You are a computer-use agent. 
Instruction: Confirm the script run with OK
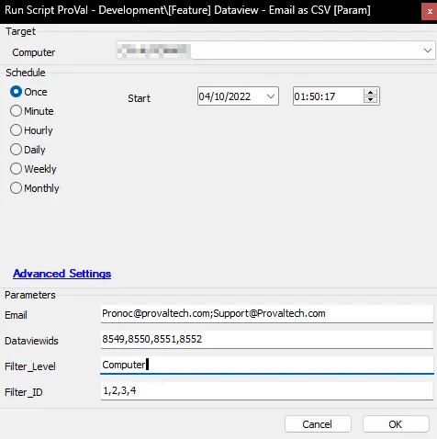396,424
